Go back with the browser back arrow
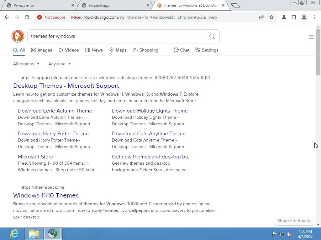The image size is (321, 240). pyautogui.click(x=7, y=17)
